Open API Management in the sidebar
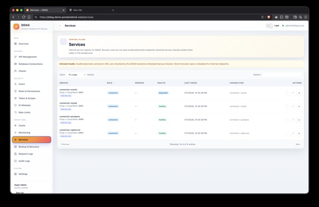This screenshot has height=207, width=319. [32, 56]
